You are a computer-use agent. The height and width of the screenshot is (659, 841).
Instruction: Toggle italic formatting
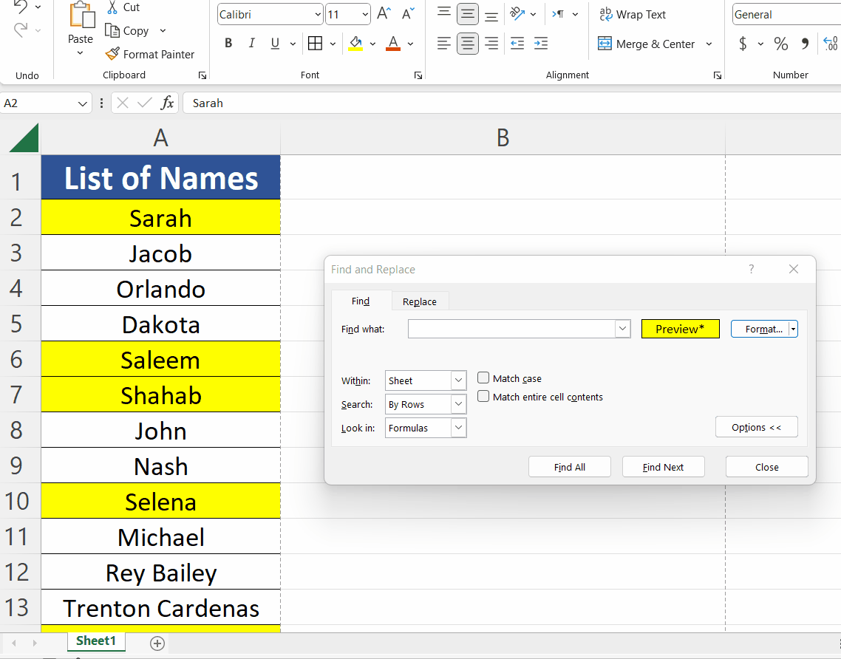[x=251, y=43]
